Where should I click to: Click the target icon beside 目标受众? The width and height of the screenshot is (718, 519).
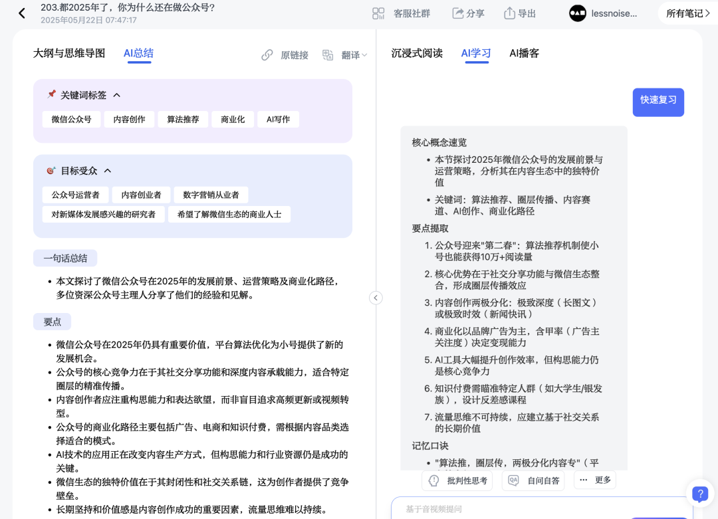tap(51, 171)
